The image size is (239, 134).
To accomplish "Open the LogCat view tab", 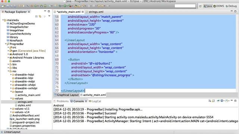I will click(95, 101).
